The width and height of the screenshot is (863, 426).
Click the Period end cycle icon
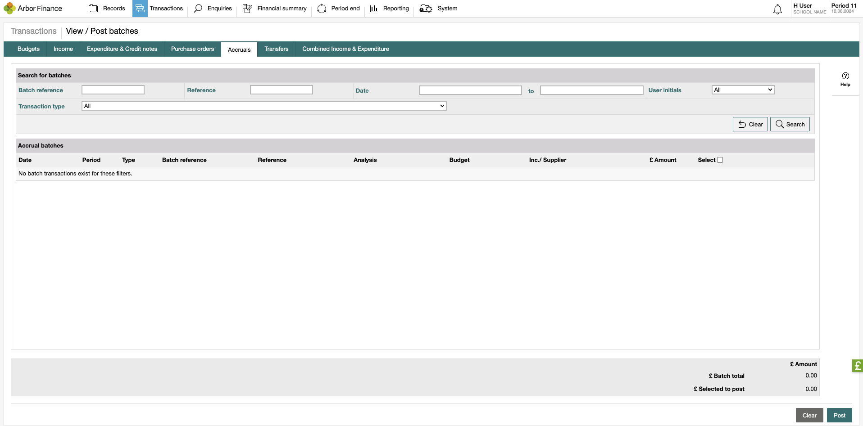(322, 9)
